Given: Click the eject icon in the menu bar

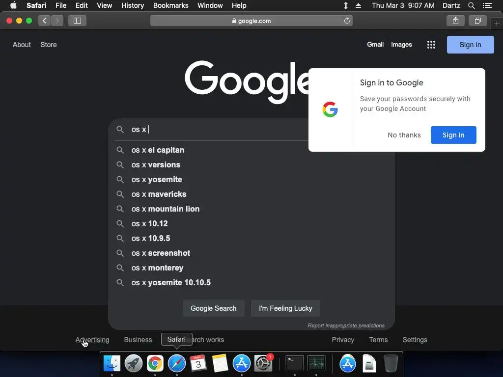Looking at the screenshot, I should (x=358, y=5).
